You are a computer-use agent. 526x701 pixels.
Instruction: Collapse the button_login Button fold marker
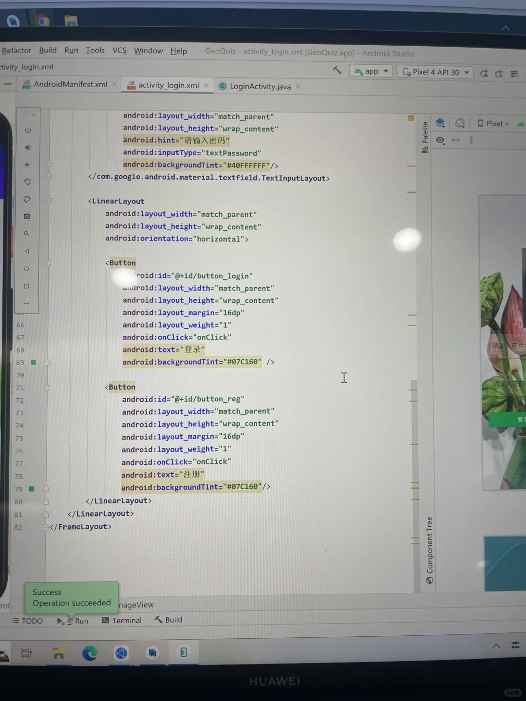[48, 263]
